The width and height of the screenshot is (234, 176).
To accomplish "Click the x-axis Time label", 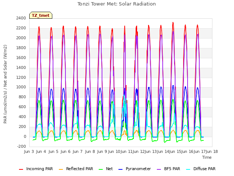I will pos(207,157).
